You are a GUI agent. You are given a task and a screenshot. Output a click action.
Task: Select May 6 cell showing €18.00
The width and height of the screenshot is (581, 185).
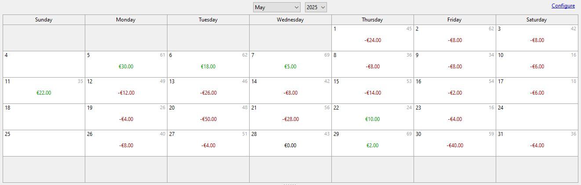tap(208, 64)
